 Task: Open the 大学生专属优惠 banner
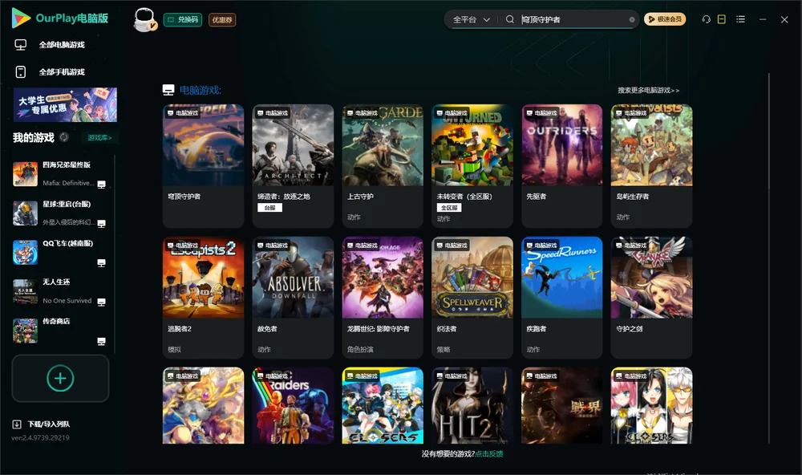point(65,104)
